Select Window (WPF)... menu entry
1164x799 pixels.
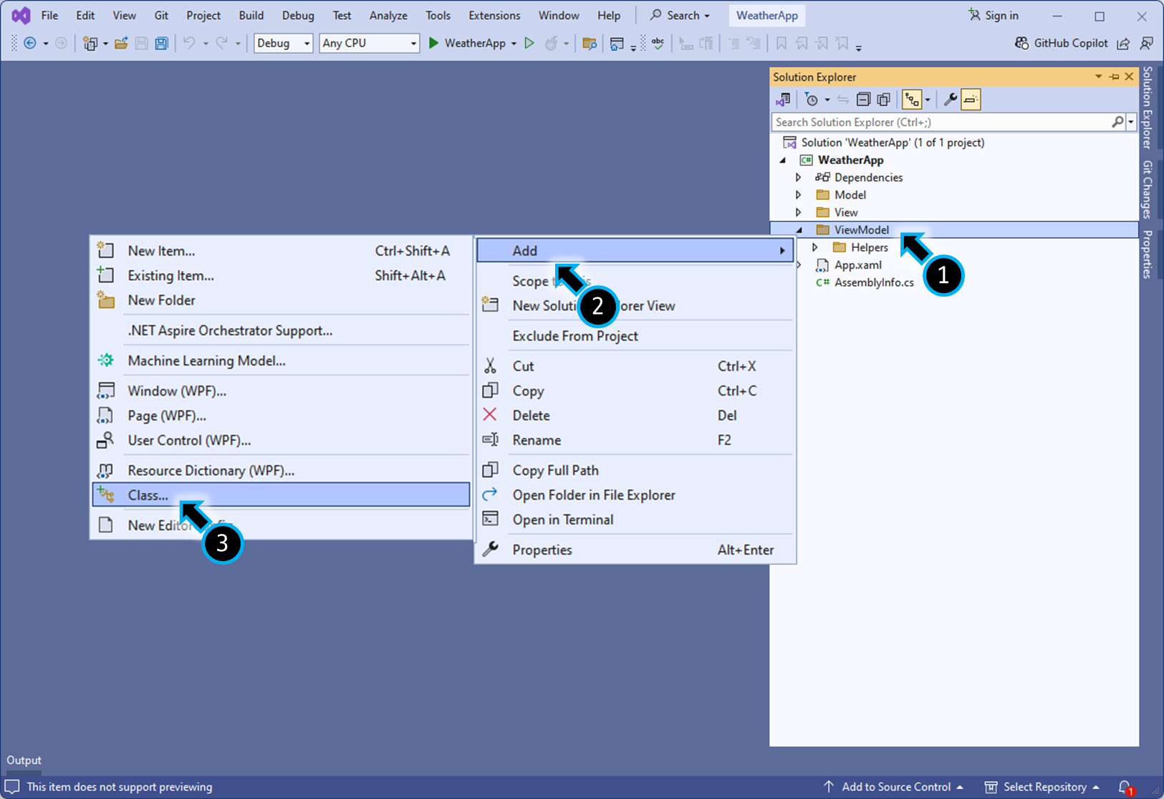click(x=281, y=391)
